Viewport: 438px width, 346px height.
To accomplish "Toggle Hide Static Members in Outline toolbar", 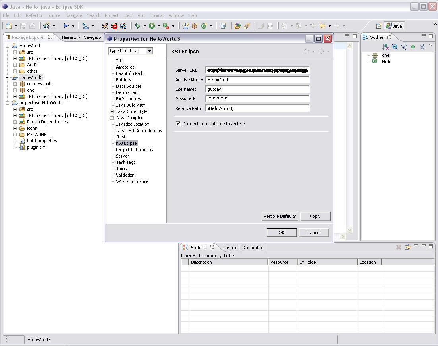I will [x=404, y=47].
